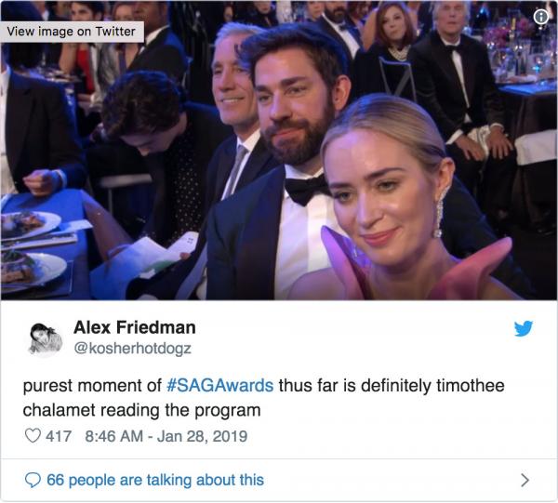This screenshot has height=503, width=558.
Task: Open the #SAGAwards hashtag link
Action: click(x=219, y=386)
